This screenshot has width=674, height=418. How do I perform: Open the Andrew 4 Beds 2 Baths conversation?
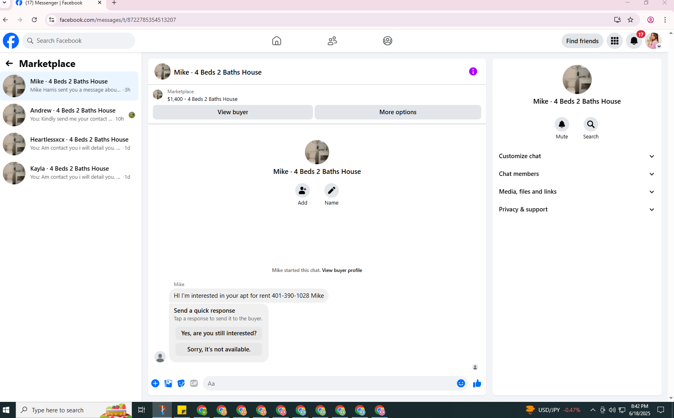click(69, 115)
